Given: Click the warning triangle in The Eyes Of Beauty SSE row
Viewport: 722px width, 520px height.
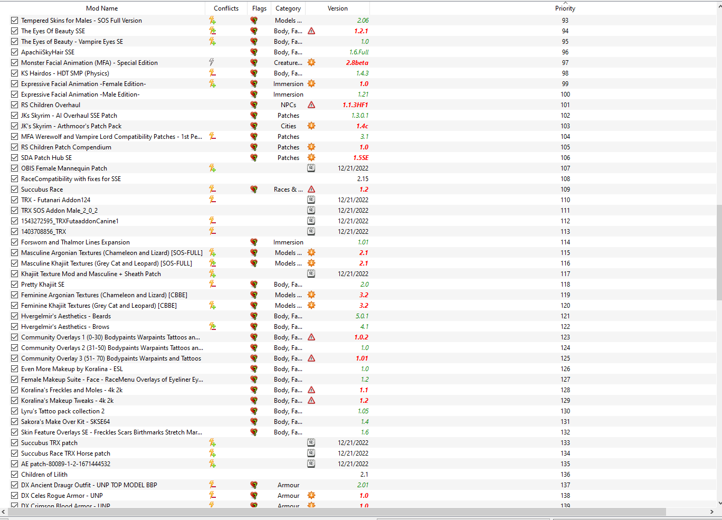Looking at the screenshot, I should coord(311,31).
